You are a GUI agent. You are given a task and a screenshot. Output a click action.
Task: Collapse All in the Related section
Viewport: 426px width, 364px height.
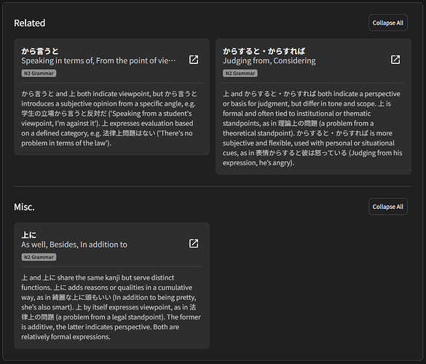coord(388,23)
